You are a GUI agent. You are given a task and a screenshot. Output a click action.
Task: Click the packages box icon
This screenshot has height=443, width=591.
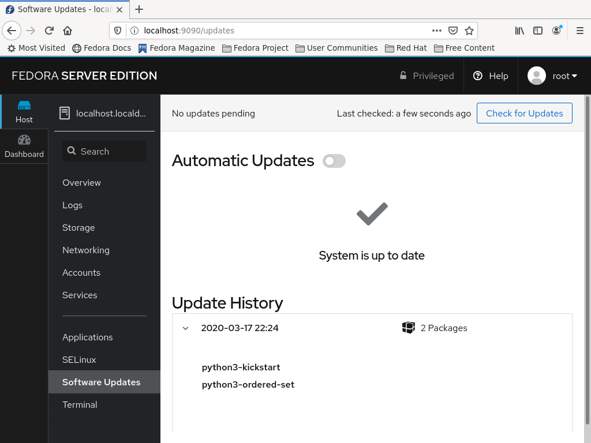tap(408, 328)
